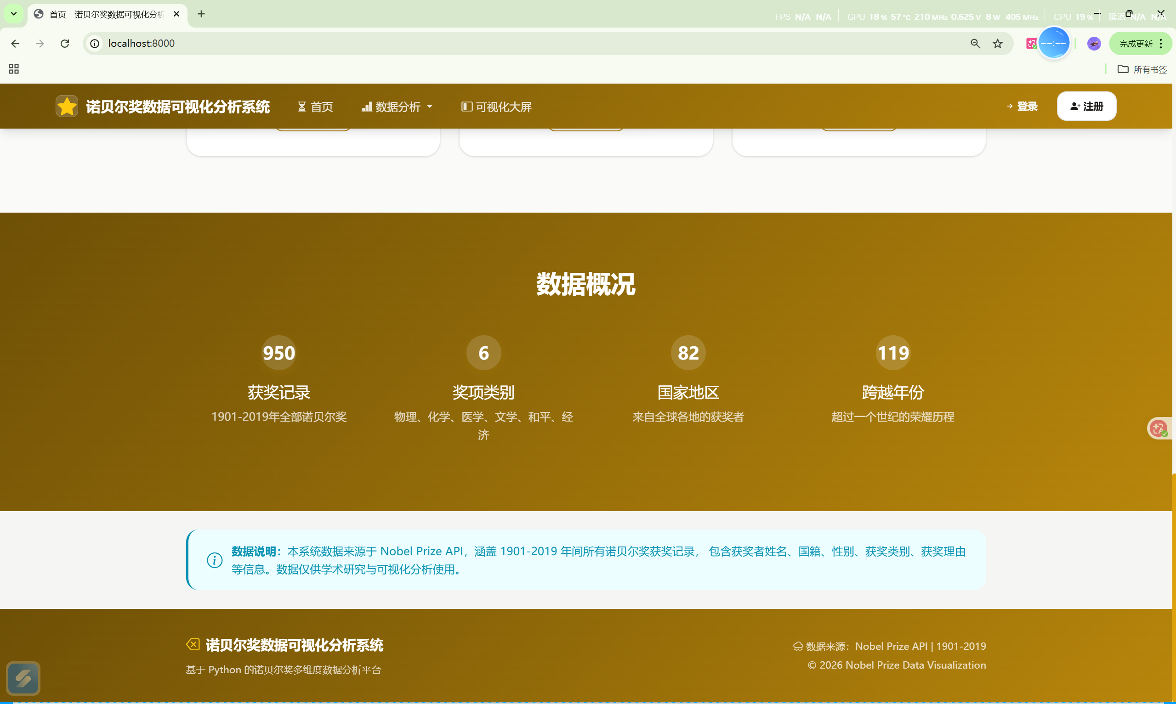Open the 所有书签 bookmarks folder
This screenshot has width=1176, height=704.
(x=1142, y=69)
